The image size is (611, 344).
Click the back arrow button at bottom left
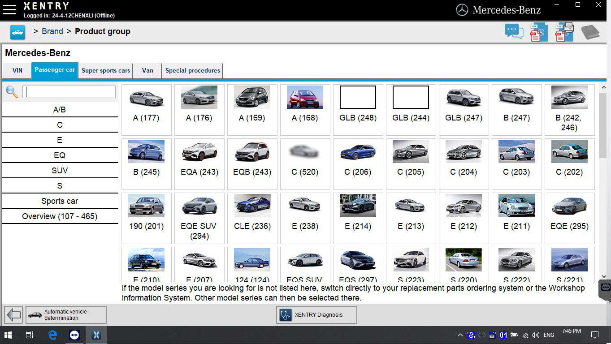[x=13, y=315]
